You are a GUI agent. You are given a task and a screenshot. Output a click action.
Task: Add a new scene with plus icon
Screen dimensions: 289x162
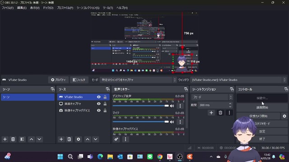pyautogui.click(x=5, y=139)
